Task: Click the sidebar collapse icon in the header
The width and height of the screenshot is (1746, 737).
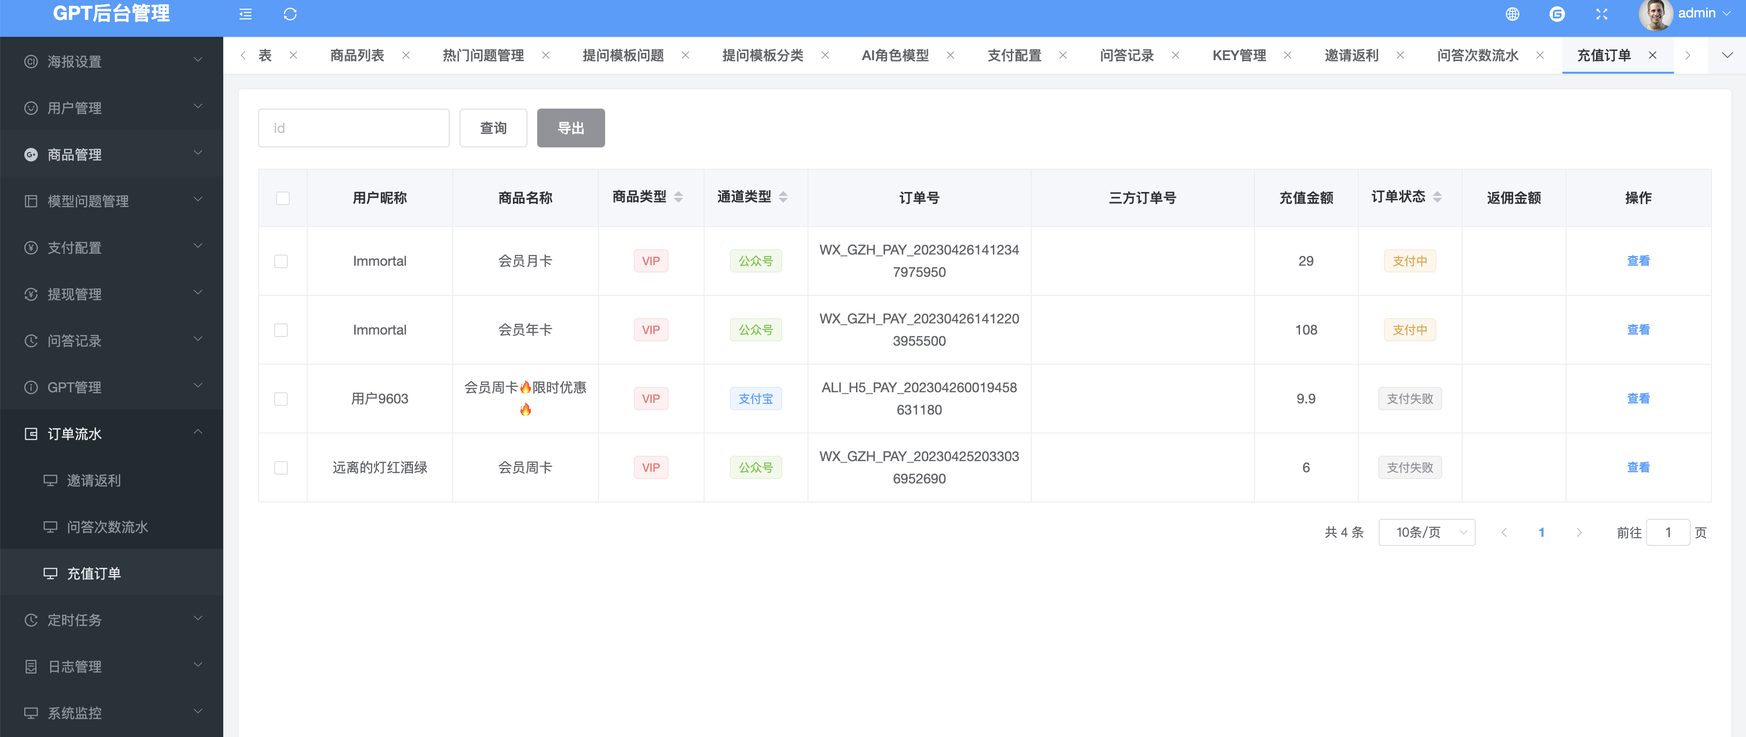Action: [246, 14]
